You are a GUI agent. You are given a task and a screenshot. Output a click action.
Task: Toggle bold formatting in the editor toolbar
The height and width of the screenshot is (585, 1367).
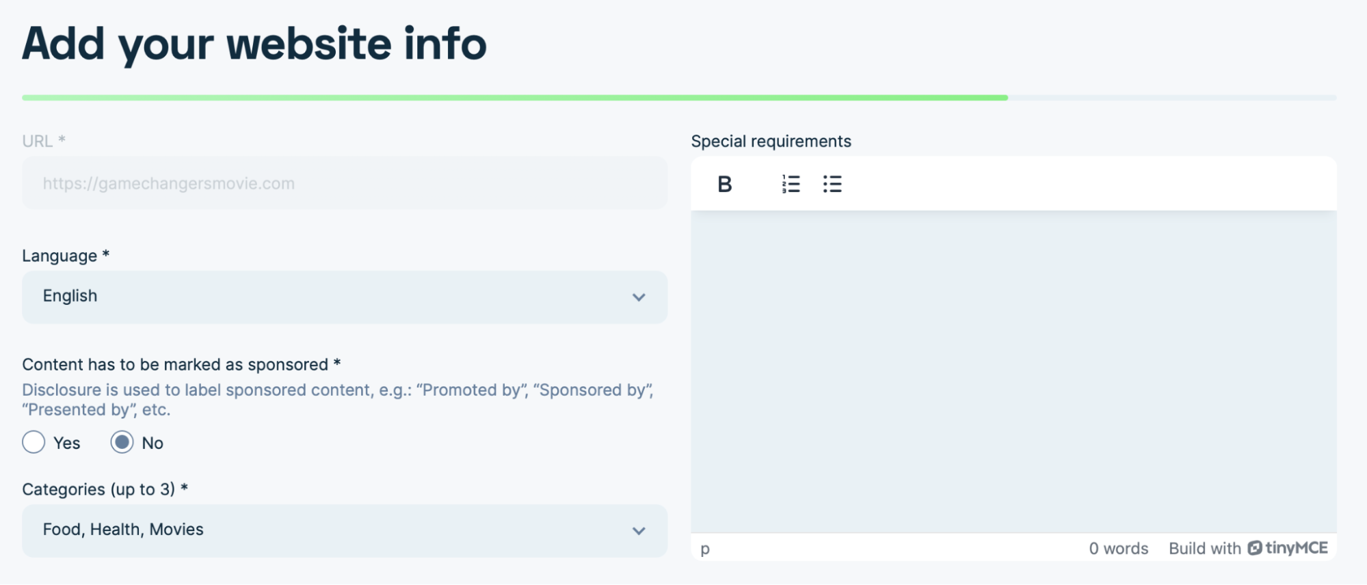pyautogui.click(x=725, y=184)
